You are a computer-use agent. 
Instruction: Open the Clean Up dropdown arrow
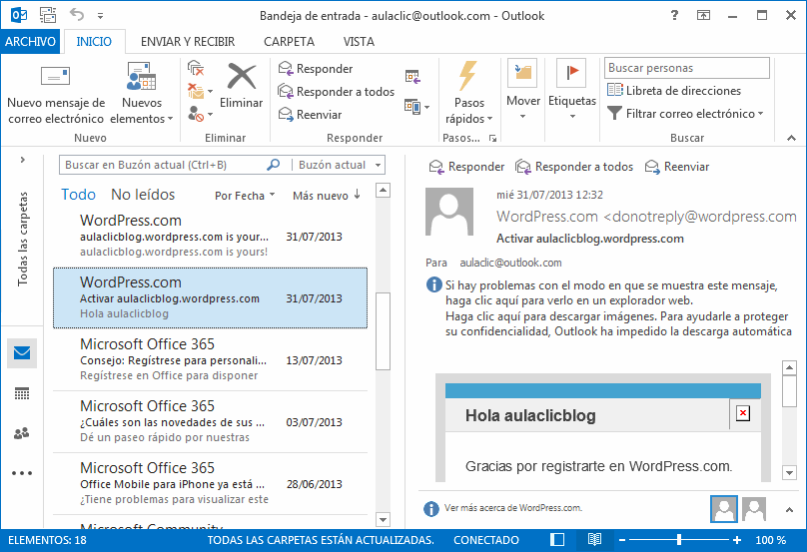tap(210, 92)
